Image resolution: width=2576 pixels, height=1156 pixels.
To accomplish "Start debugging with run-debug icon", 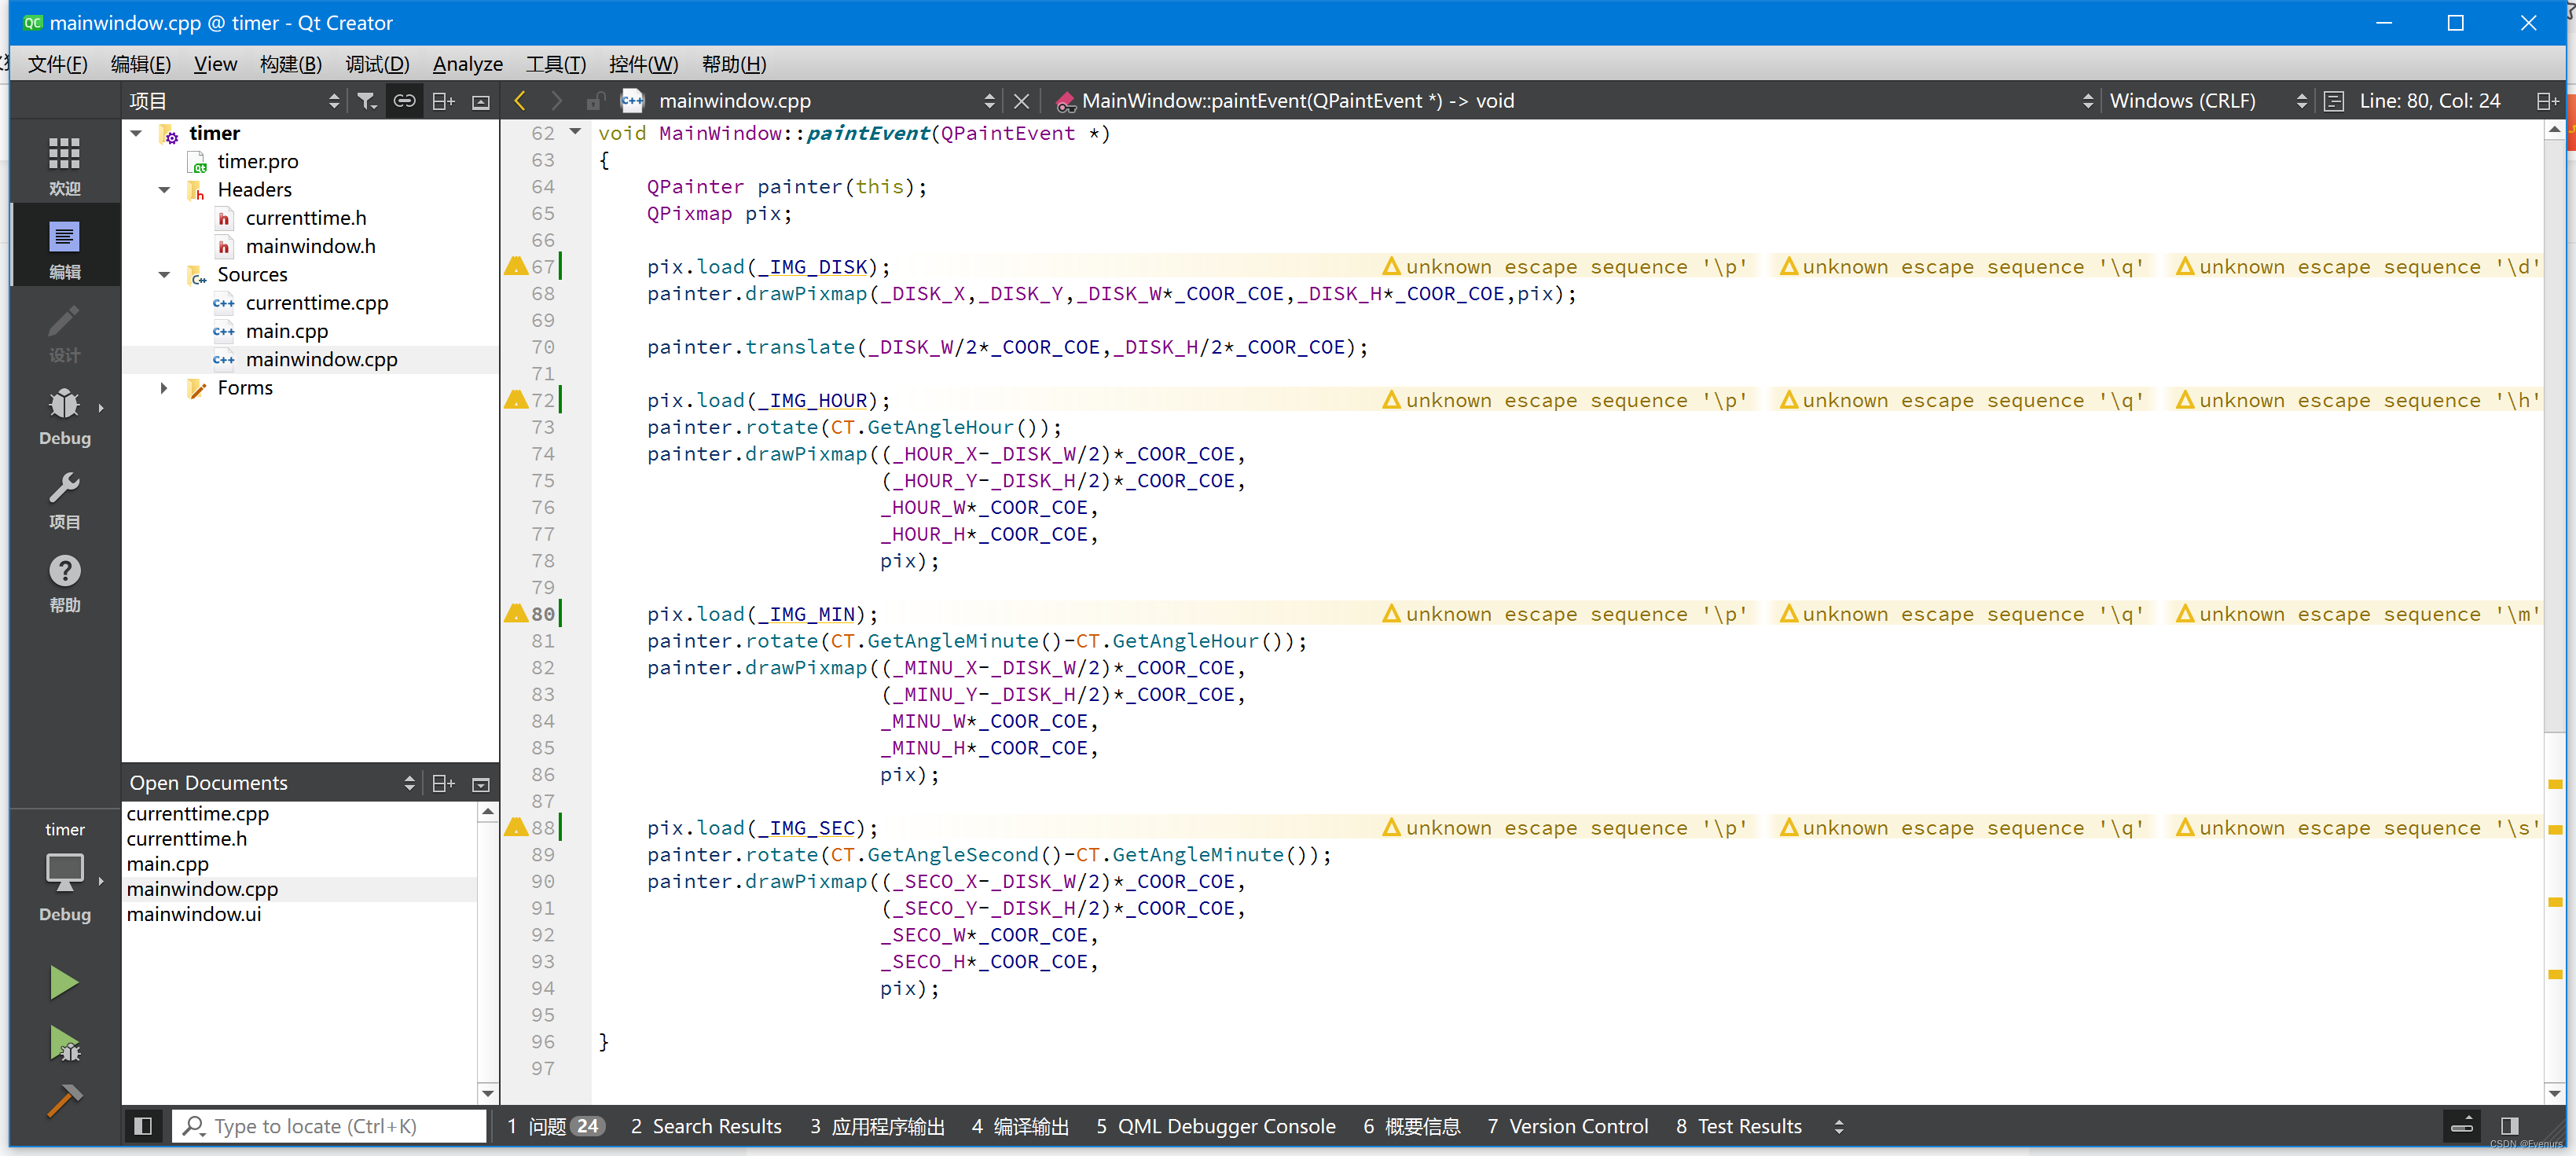I will pyautogui.click(x=64, y=1044).
